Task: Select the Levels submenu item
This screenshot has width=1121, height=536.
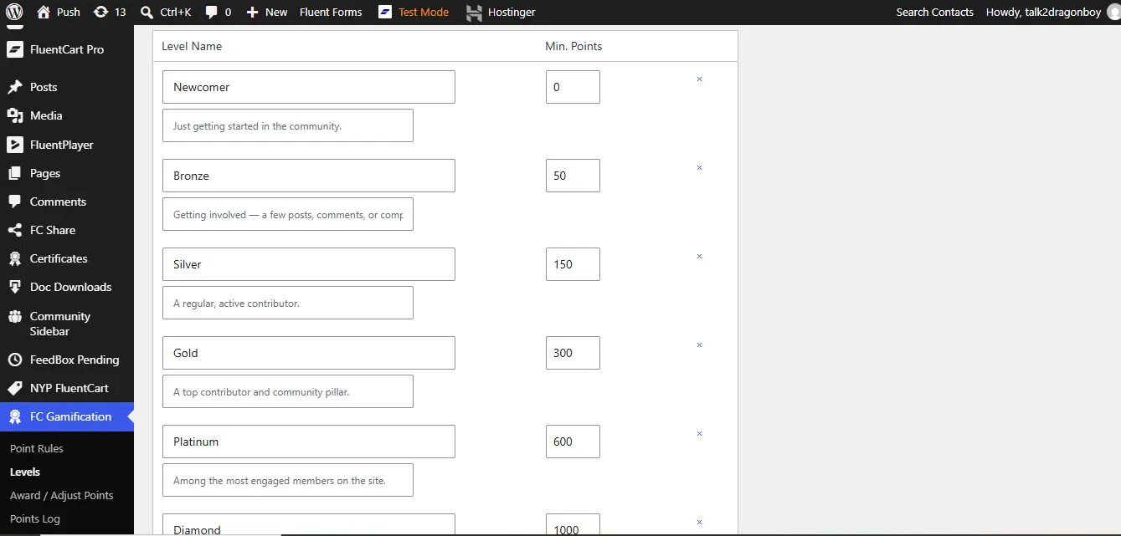Action: 25,472
